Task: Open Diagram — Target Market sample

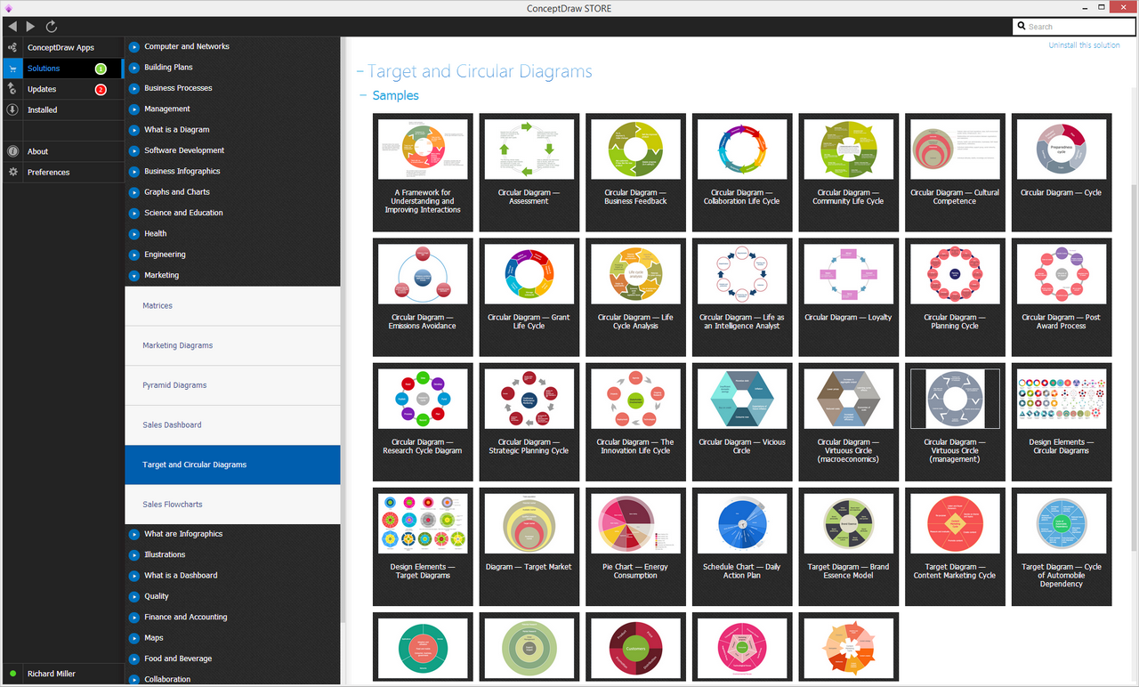Action: [529, 546]
